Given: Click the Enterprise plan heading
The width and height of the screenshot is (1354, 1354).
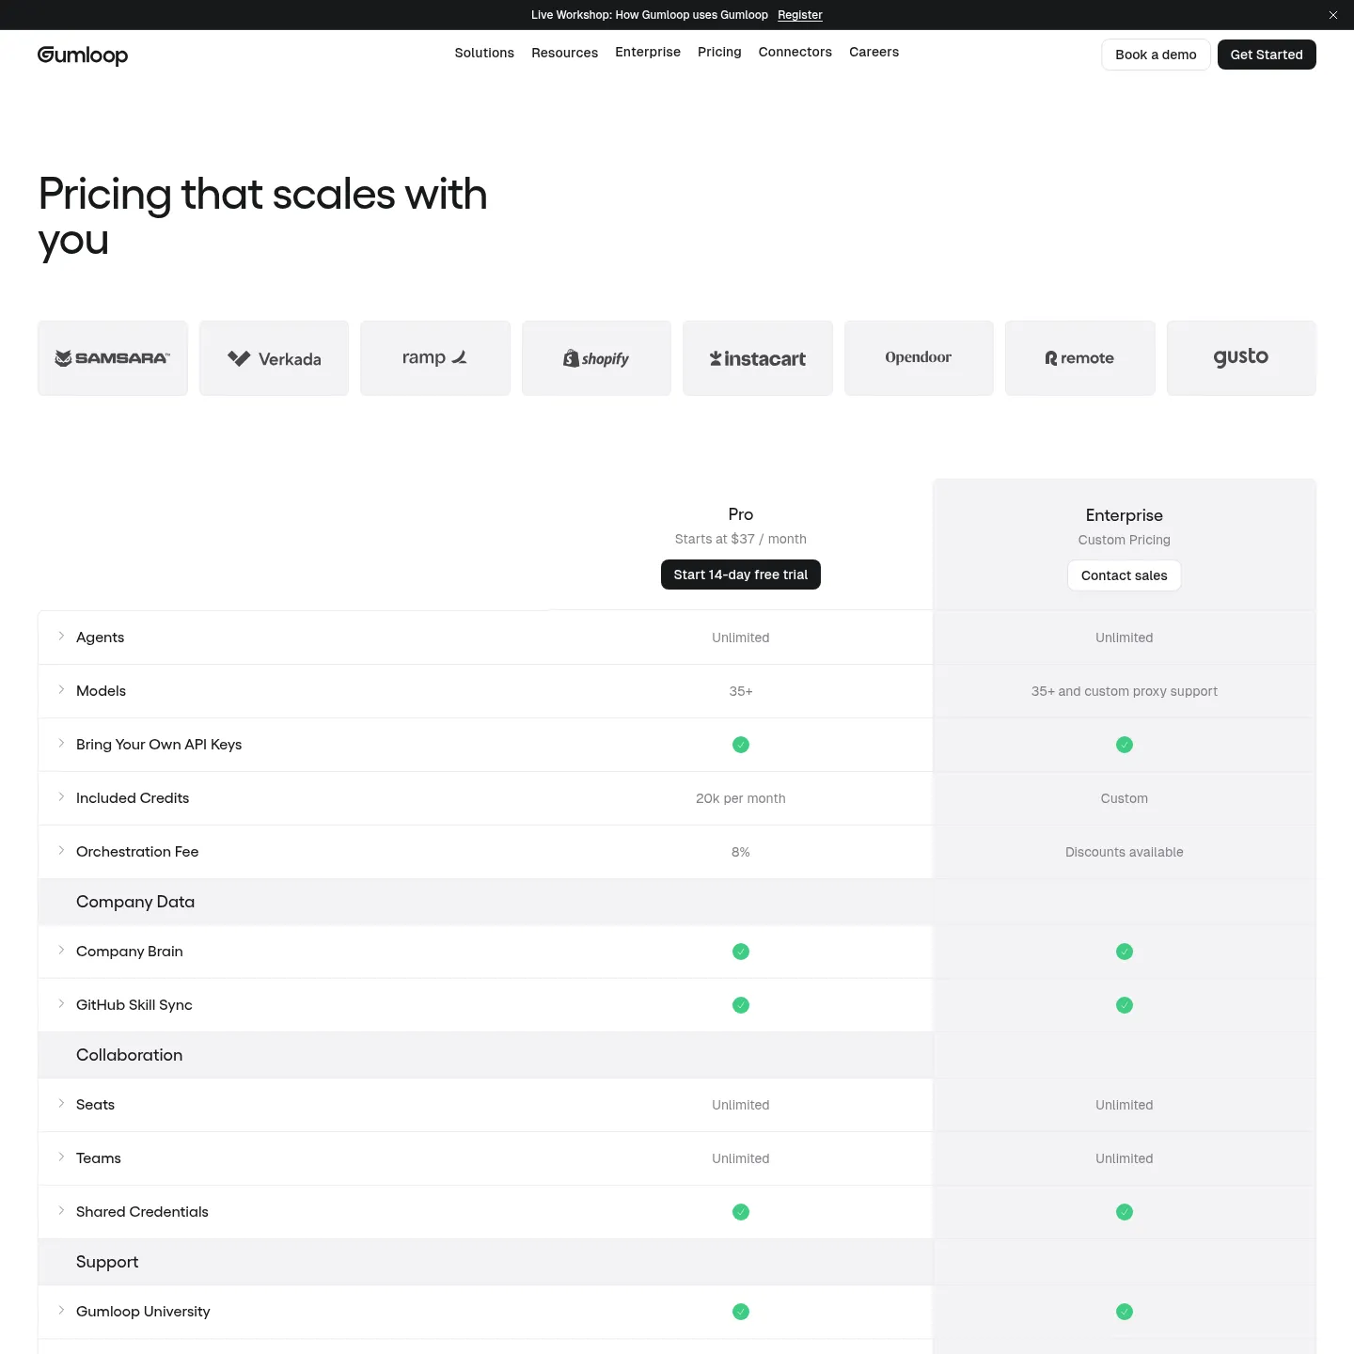Looking at the screenshot, I should point(1125,515).
